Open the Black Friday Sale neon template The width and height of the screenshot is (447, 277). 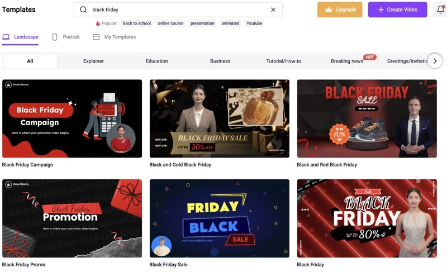(220, 218)
